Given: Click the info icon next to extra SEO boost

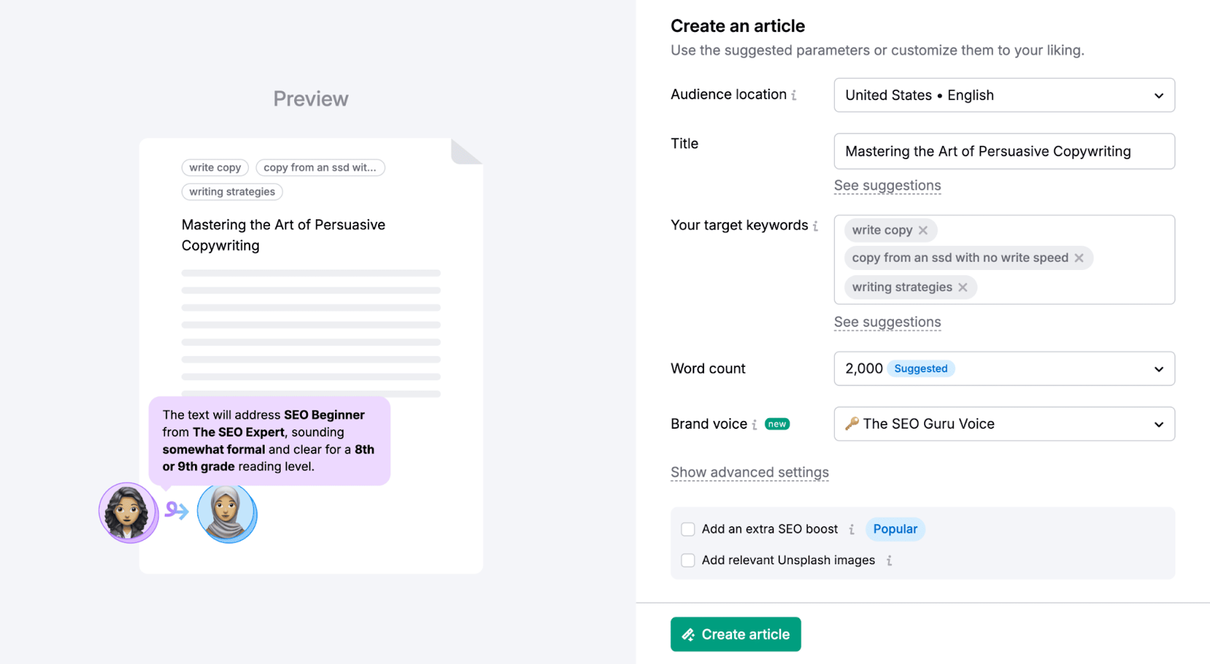Looking at the screenshot, I should pos(853,529).
